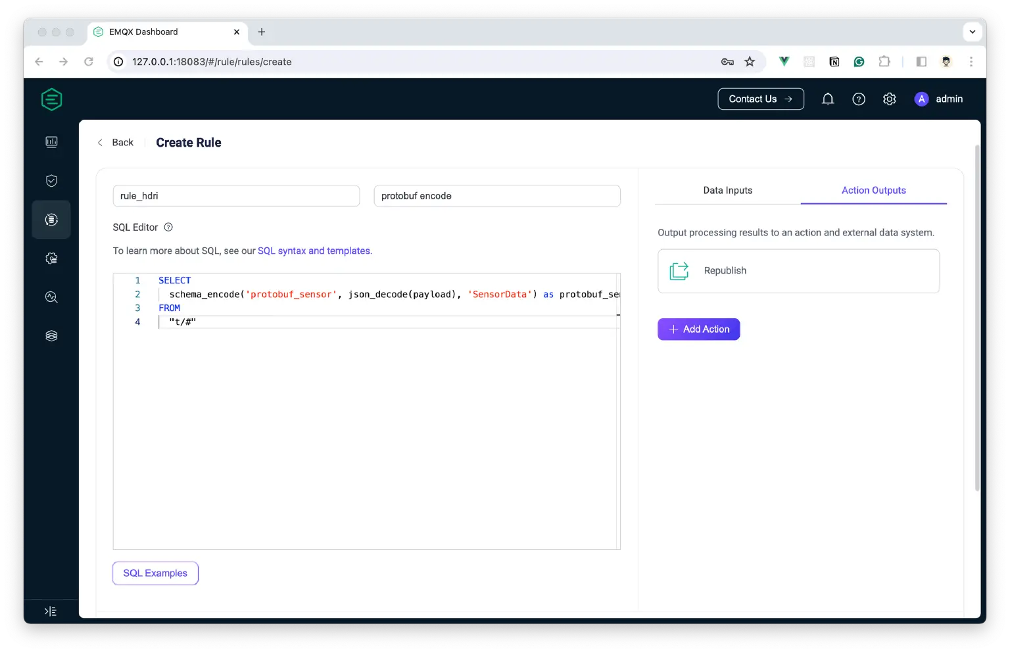This screenshot has width=1010, height=653.
Task: Open the management gear sidebar icon
Action: tap(51, 258)
